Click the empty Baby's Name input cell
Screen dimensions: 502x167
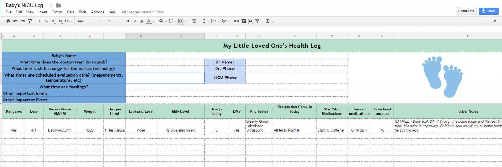pos(236,56)
